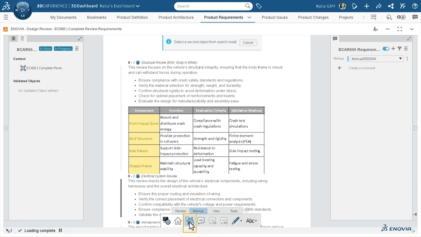Open Katia GIM profile avatar

(x=343, y=6)
